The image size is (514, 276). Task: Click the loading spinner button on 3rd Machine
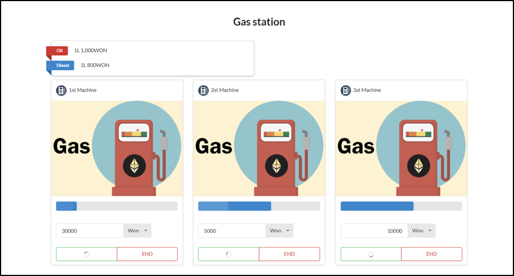click(371, 254)
